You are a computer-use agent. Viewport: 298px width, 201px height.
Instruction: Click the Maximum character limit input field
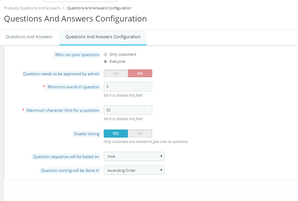(x=128, y=110)
